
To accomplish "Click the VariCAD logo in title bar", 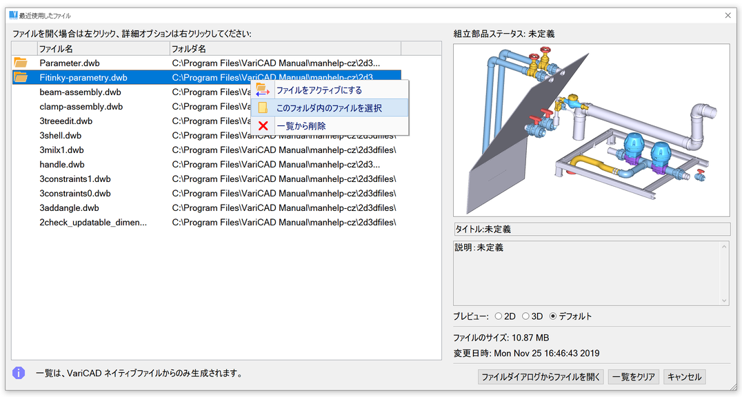I will pyautogui.click(x=13, y=15).
